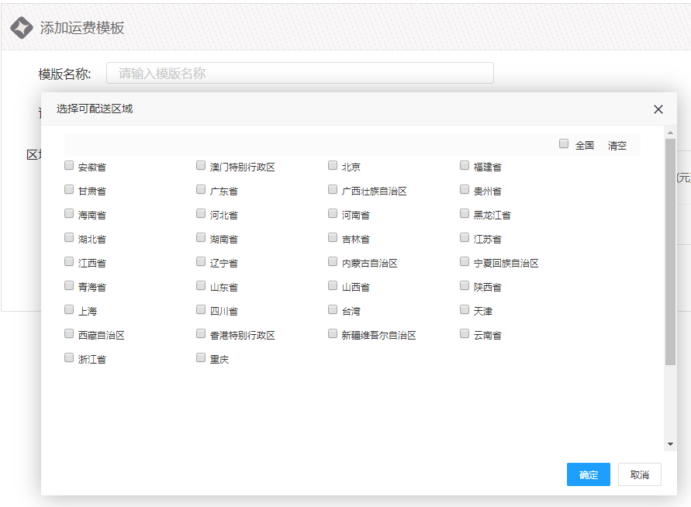Select 香港特别行政区 checkbox

coord(201,334)
